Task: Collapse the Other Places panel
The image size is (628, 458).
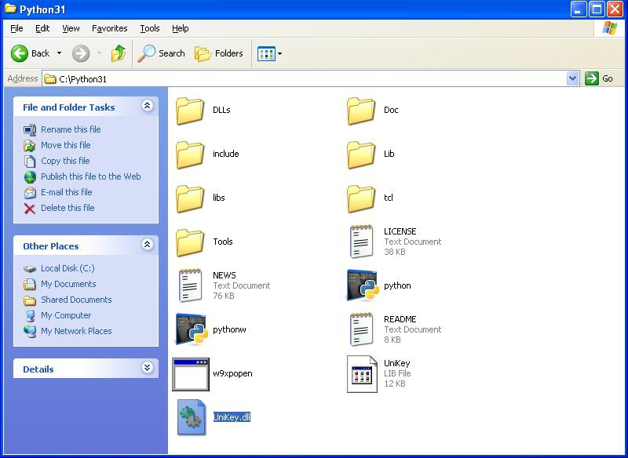Action: click(x=148, y=245)
